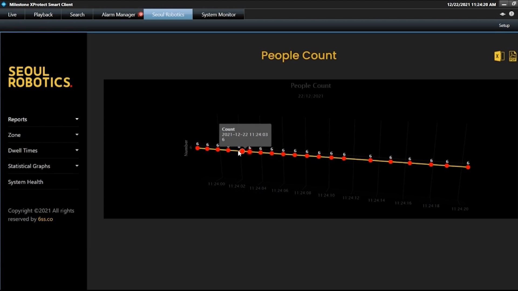The height and width of the screenshot is (291, 518).
Task: Click the 11:24:16 time axis label
Action: [403, 203]
